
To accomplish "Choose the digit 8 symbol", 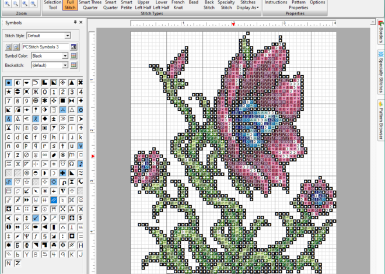I will [17, 101].
